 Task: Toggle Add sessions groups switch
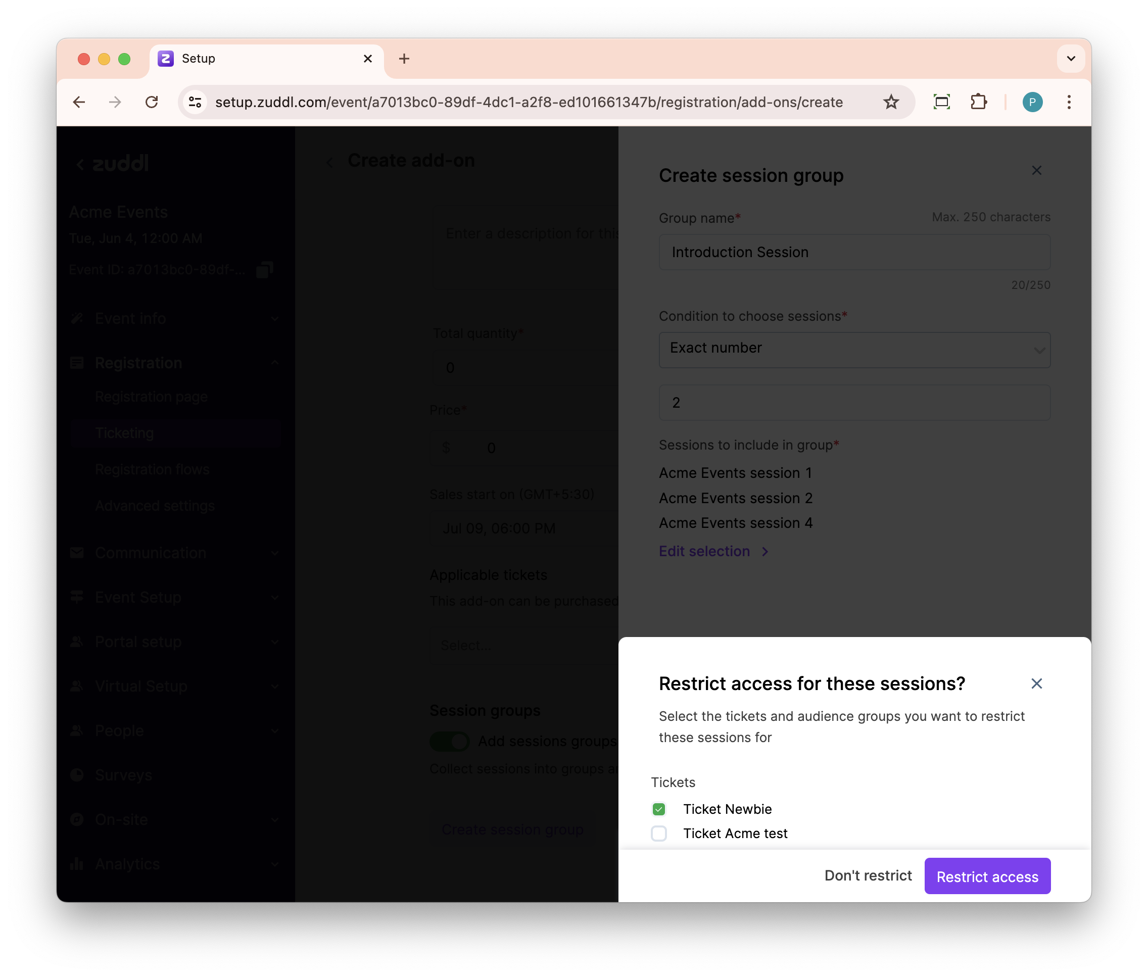pyautogui.click(x=449, y=741)
